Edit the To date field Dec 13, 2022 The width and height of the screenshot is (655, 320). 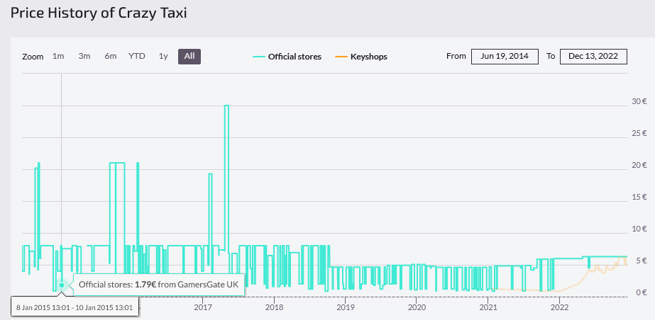[593, 56]
